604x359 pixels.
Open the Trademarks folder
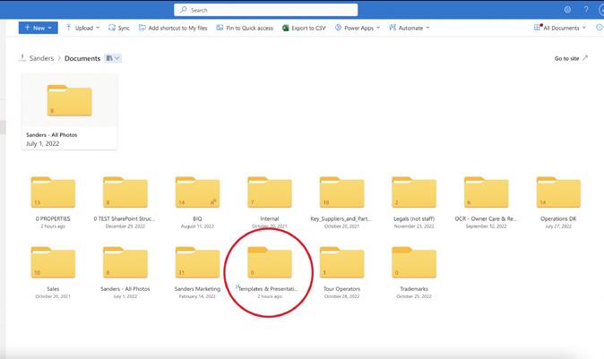pos(414,262)
